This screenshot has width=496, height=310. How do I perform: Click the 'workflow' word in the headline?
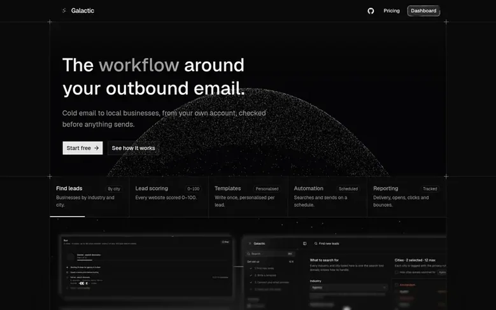click(139, 65)
